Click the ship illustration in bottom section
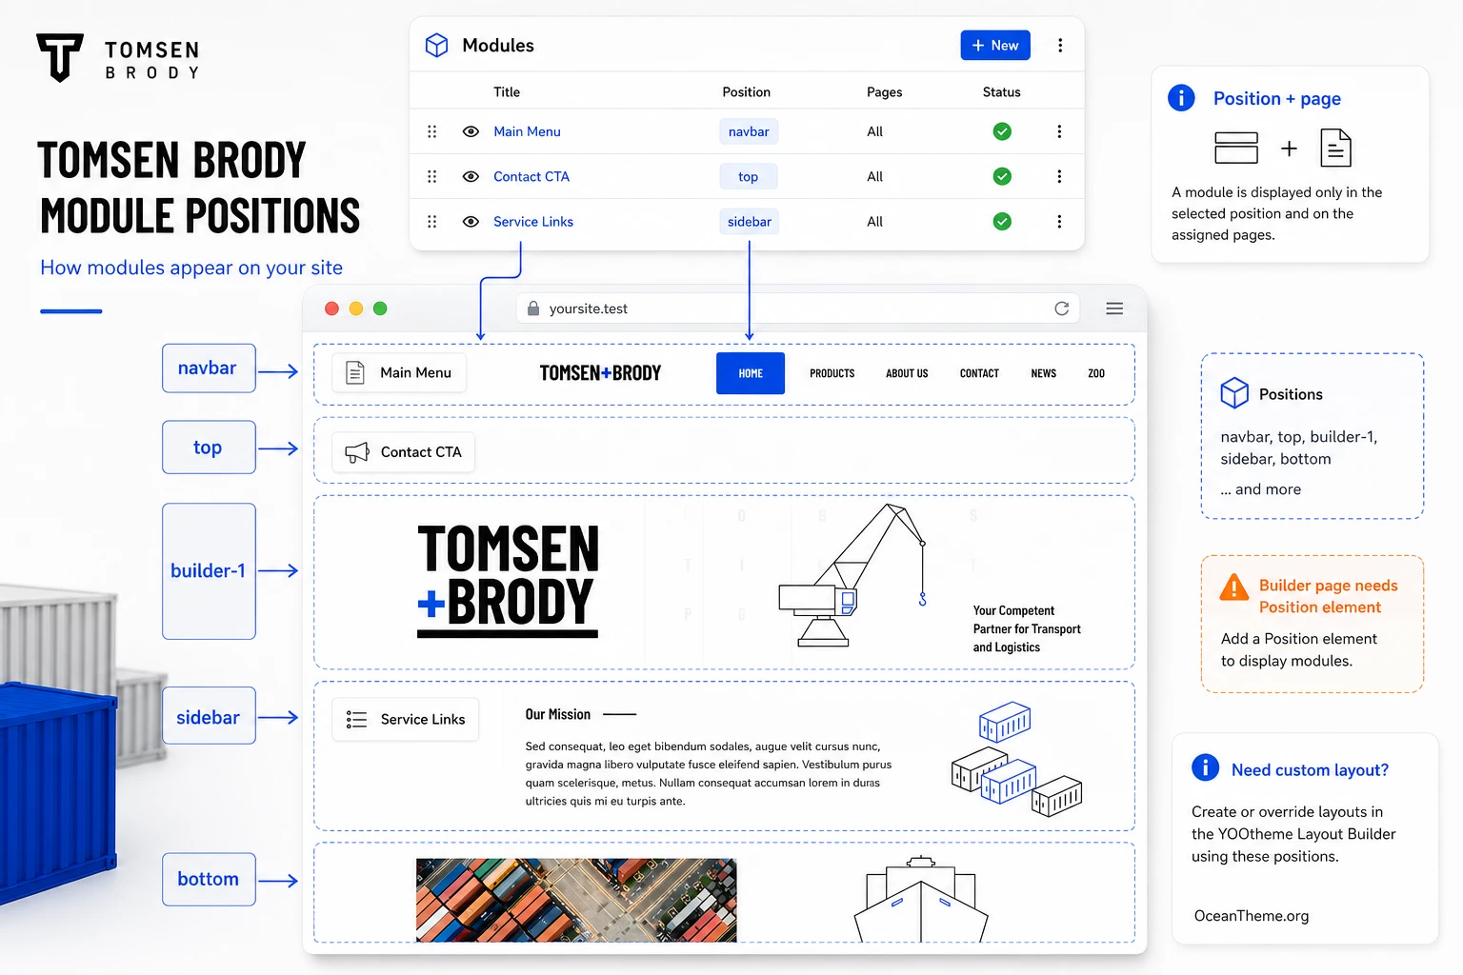 pos(921,899)
